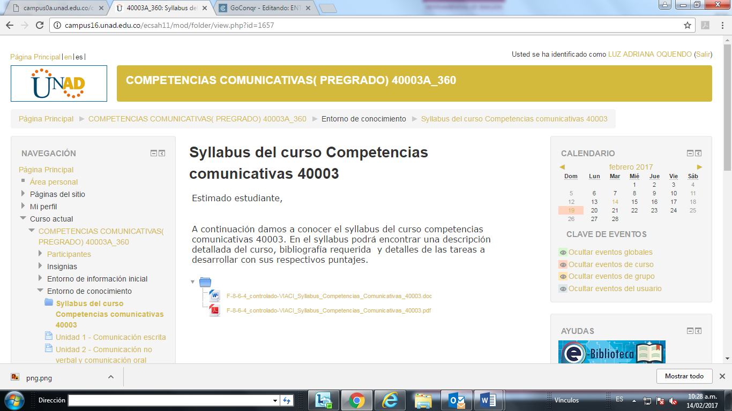Viewport: 732px width, 411px height.
Task: Click the browser address bar URL field
Action: coord(364,25)
